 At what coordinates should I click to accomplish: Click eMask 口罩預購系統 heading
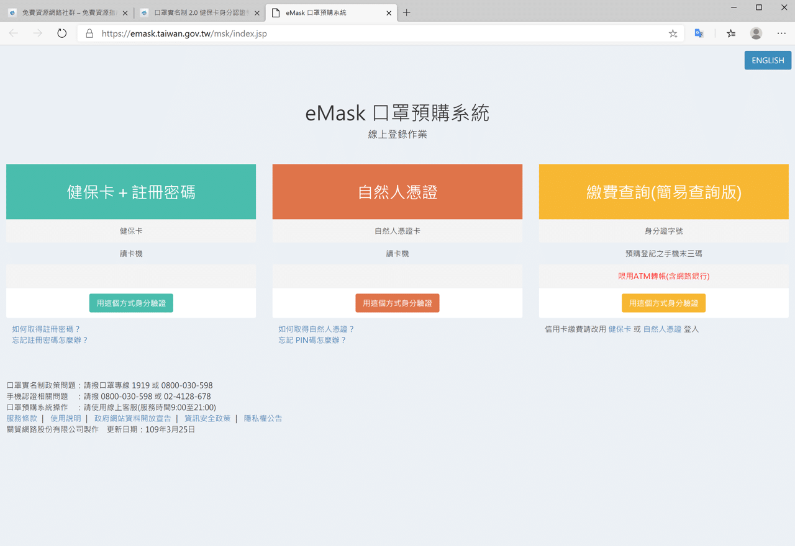tap(397, 113)
